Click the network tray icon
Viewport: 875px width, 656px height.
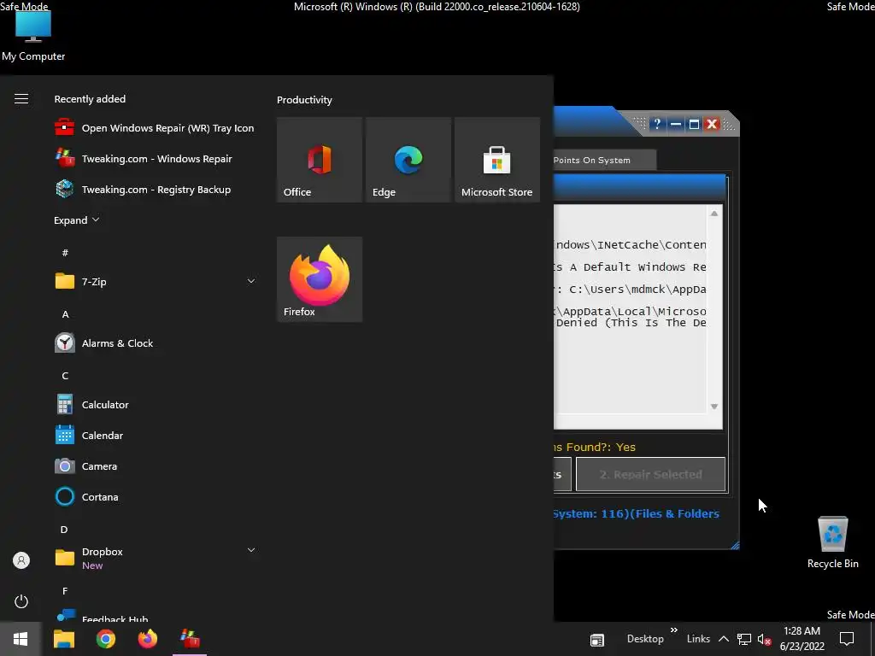[744, 639]
